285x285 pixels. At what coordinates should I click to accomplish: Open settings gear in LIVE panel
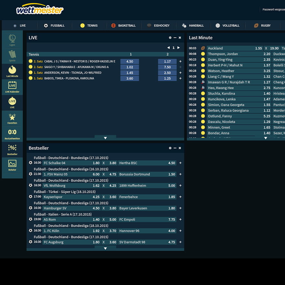(170, 38)
